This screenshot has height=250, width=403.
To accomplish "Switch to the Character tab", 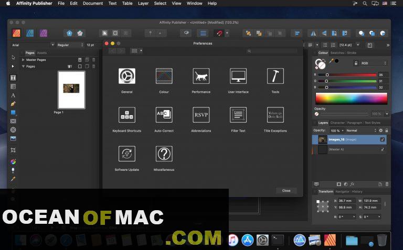I will pyautogui.click(x=337, y=123).
